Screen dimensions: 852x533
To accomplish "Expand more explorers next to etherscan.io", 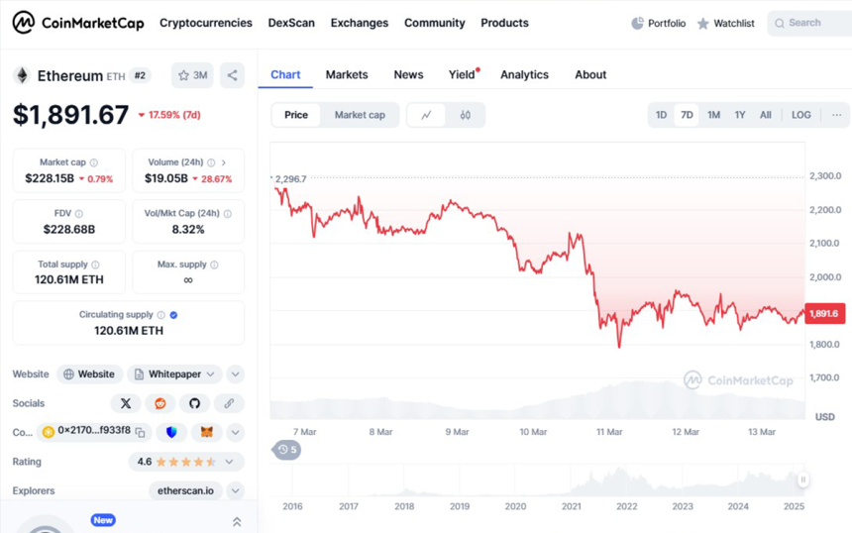I will click(x=235, y=490).
